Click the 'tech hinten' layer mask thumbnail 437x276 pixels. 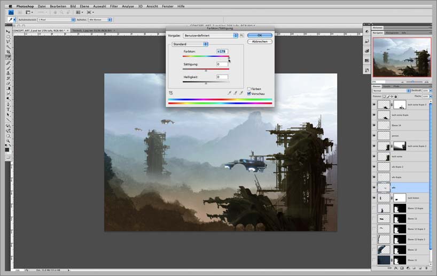click(400, 198)
